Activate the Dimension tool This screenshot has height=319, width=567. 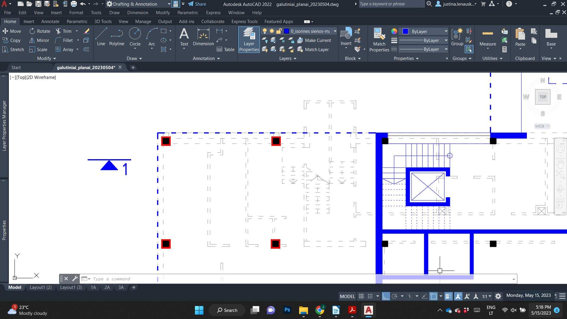point(203,37)
